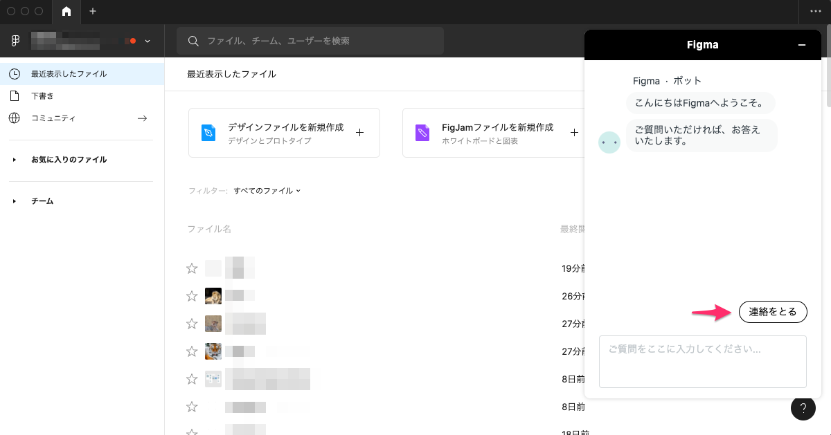
Task: Open the account dropdown chevron
Action: tap(147, 41)
